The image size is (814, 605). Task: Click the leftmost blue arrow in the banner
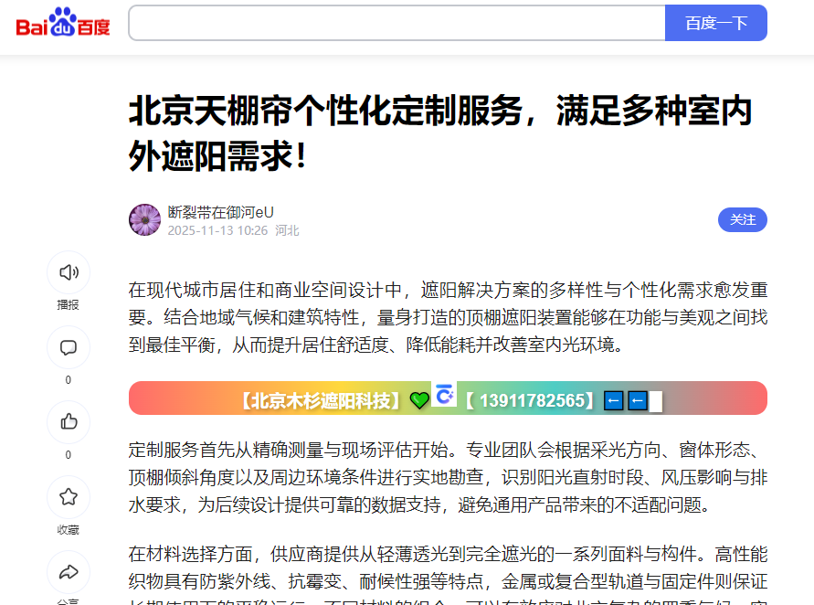pyautogui.click(x=614, y=400)
